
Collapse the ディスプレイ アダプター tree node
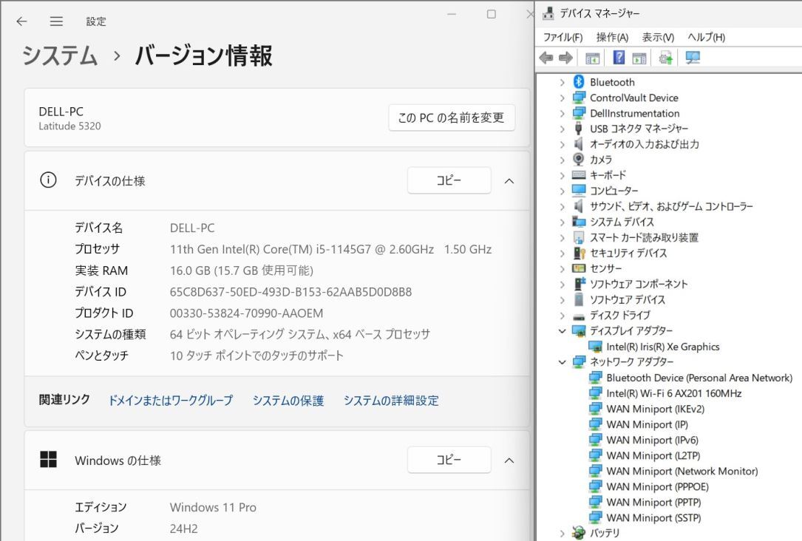(x=562, y=331)
